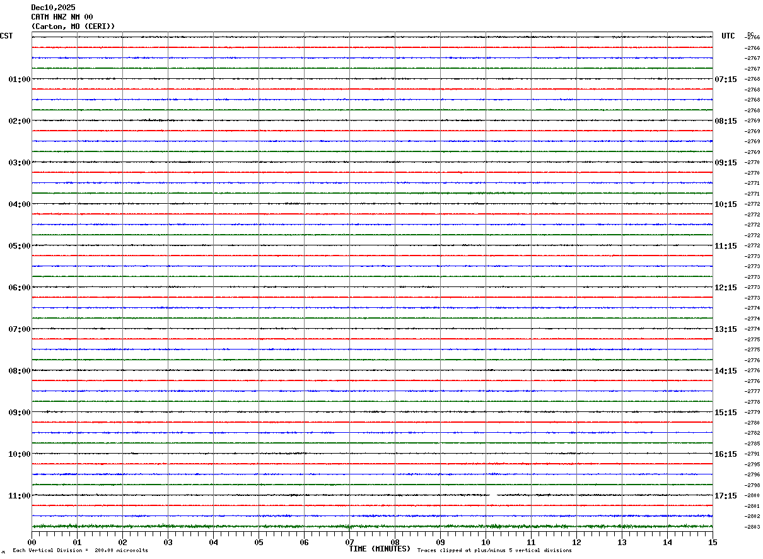
Task: Click the 08:00 CST row label
Action: click(x=20, y=371)
